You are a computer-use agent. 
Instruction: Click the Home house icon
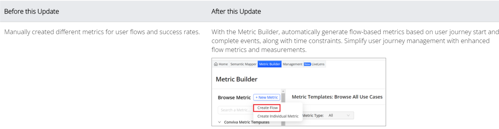pyautogui.click(x=216, y=64)
